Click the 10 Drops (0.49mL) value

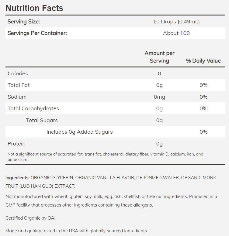pos(176,22)
